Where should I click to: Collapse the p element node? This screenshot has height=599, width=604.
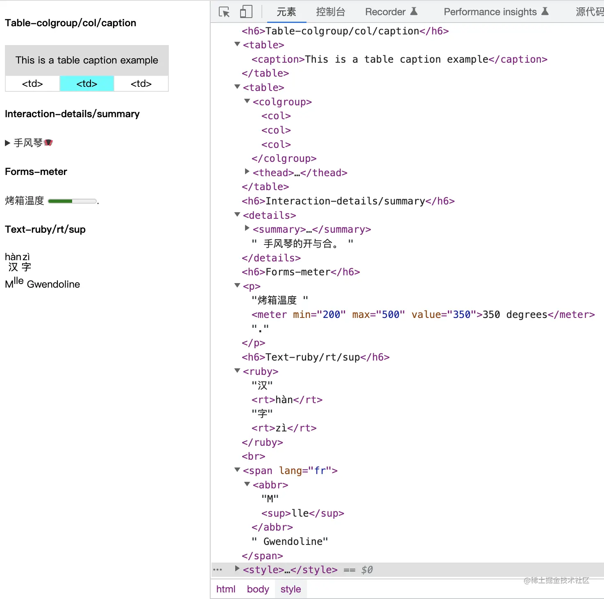[237, 286]
